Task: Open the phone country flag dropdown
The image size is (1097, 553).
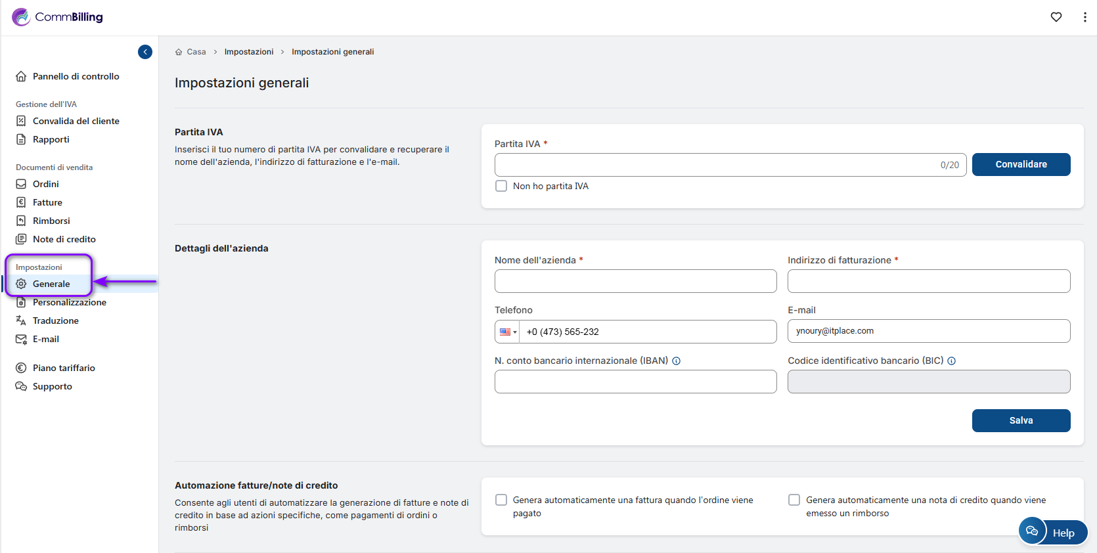Action: pos(507,332)
